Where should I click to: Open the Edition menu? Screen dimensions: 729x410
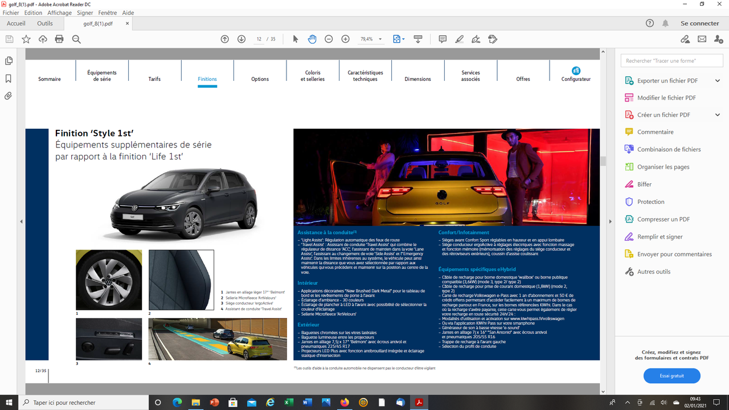coord(33,13)
